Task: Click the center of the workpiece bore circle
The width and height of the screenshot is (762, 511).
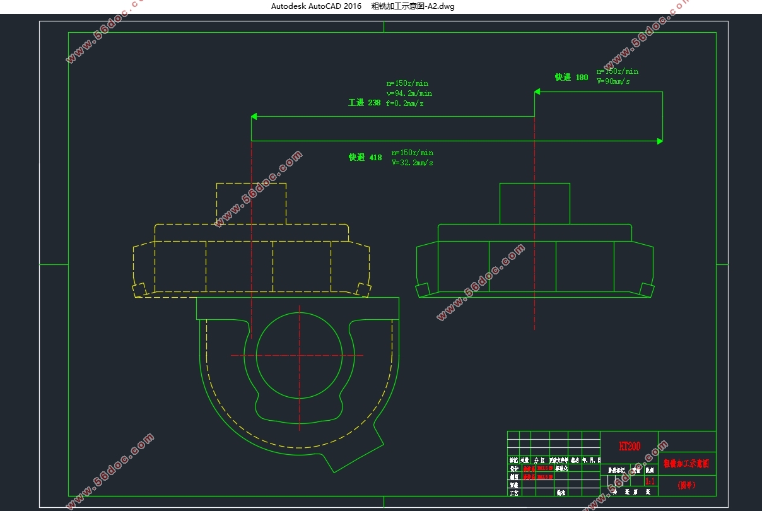Action: pyautogui.click(x=299, y=355)
